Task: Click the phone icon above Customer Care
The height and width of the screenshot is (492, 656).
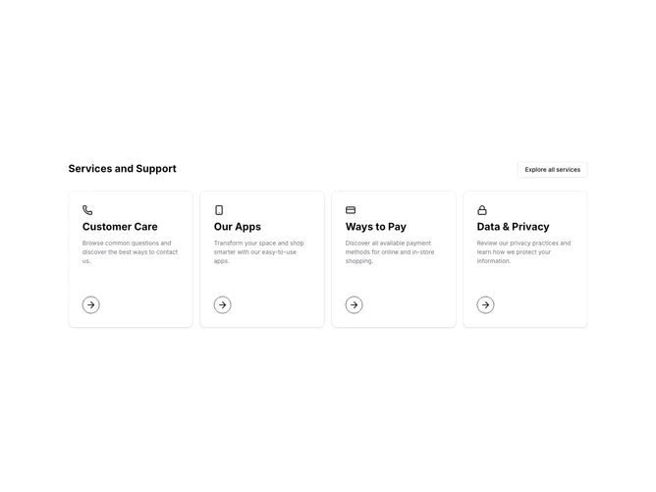Action: pyautogui.click(x=87, y=210)
